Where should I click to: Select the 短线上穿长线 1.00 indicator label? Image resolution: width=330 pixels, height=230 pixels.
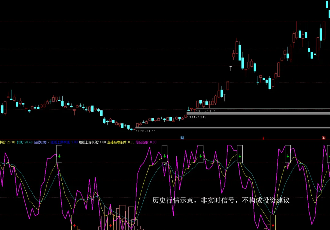click(92, 142)
